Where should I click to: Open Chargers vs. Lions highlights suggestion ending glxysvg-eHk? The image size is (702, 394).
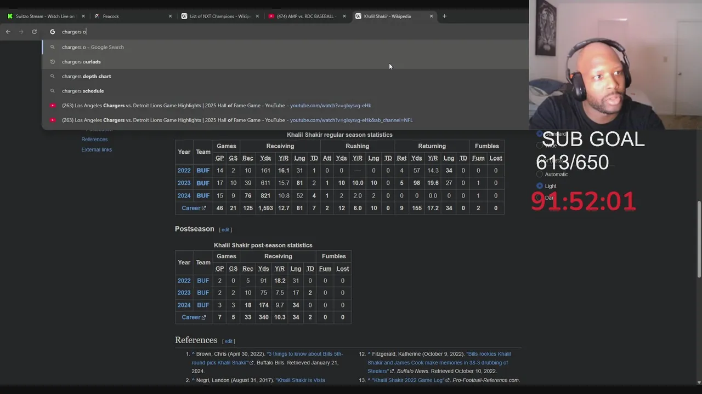285,106
